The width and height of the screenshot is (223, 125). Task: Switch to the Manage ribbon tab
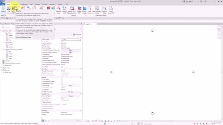[x=37, y=4]
